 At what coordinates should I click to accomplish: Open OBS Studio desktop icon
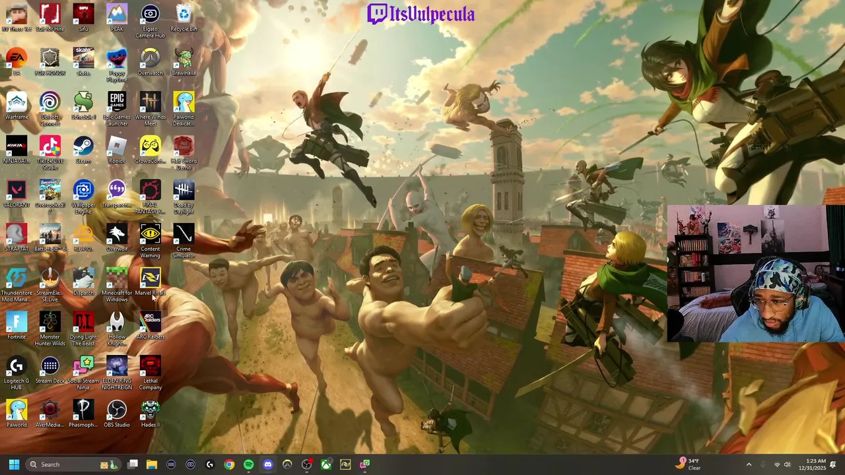point(117,414)
